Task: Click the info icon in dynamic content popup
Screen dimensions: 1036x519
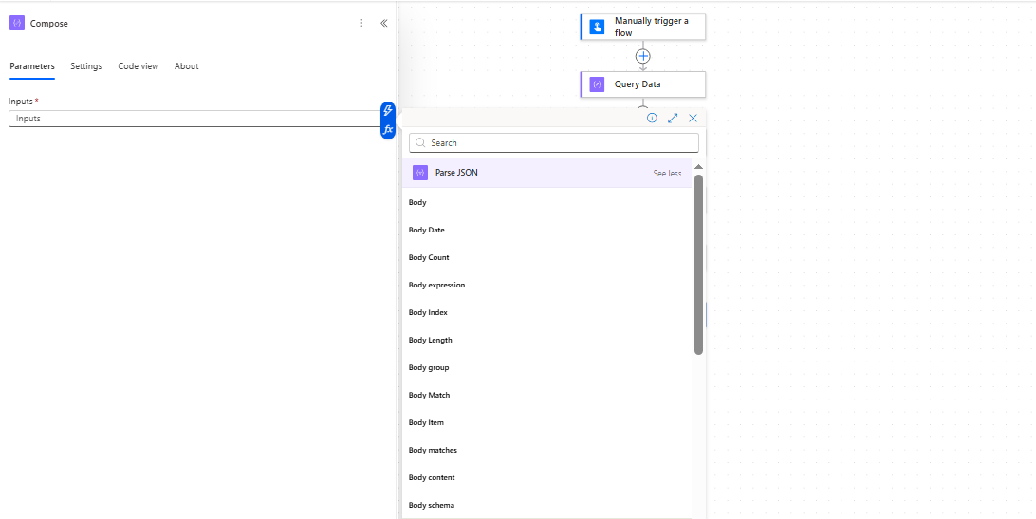Action: pos(652,119)
